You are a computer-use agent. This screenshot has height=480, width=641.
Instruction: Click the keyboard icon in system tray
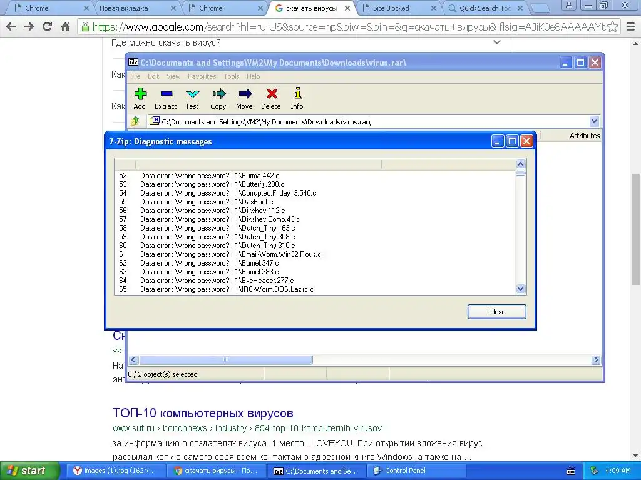pyautogui.click(x=571, y=471)
